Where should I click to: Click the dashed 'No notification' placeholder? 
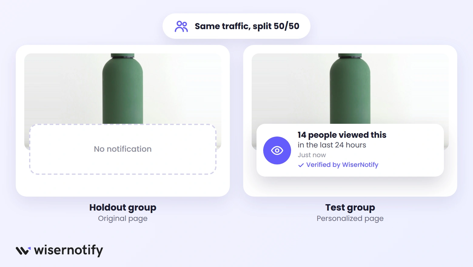[x=123, y=149]
